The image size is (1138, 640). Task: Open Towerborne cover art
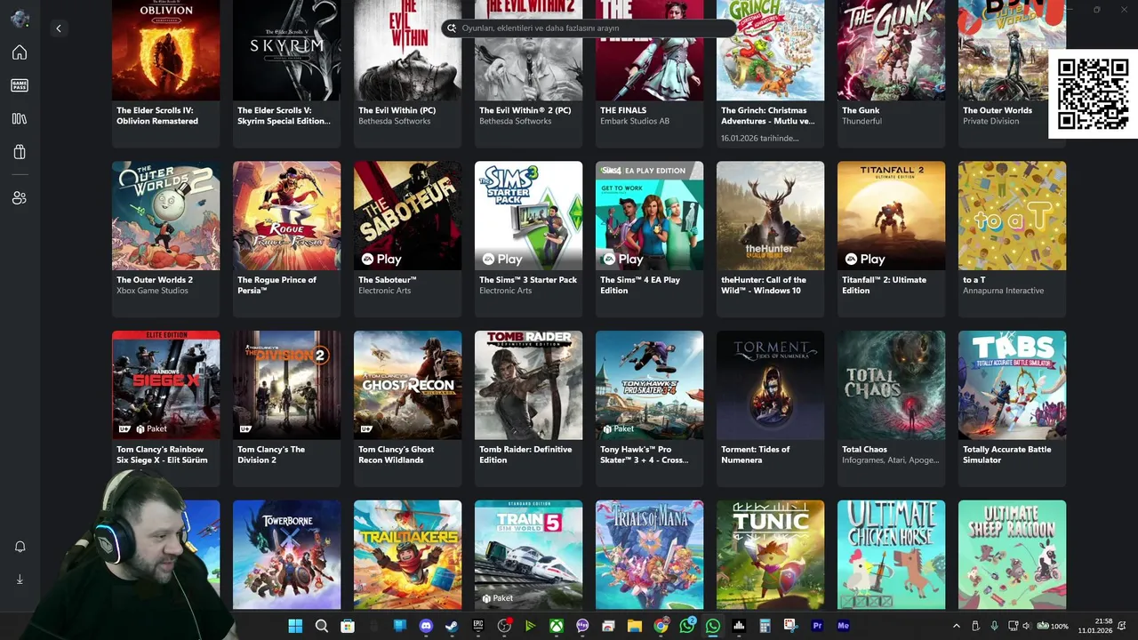[x=286, y=555]
